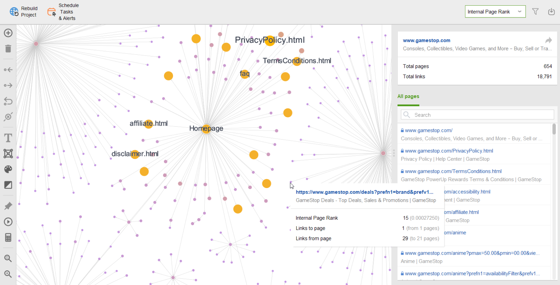Click 'Internal Page Rank' label in tooltip

[317, 218]
